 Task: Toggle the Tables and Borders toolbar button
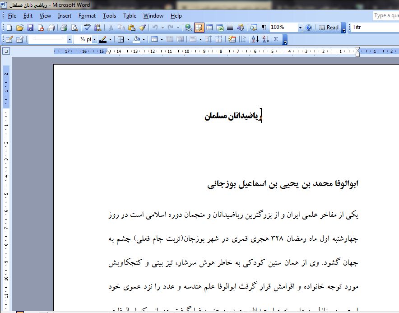coord(199,28)
